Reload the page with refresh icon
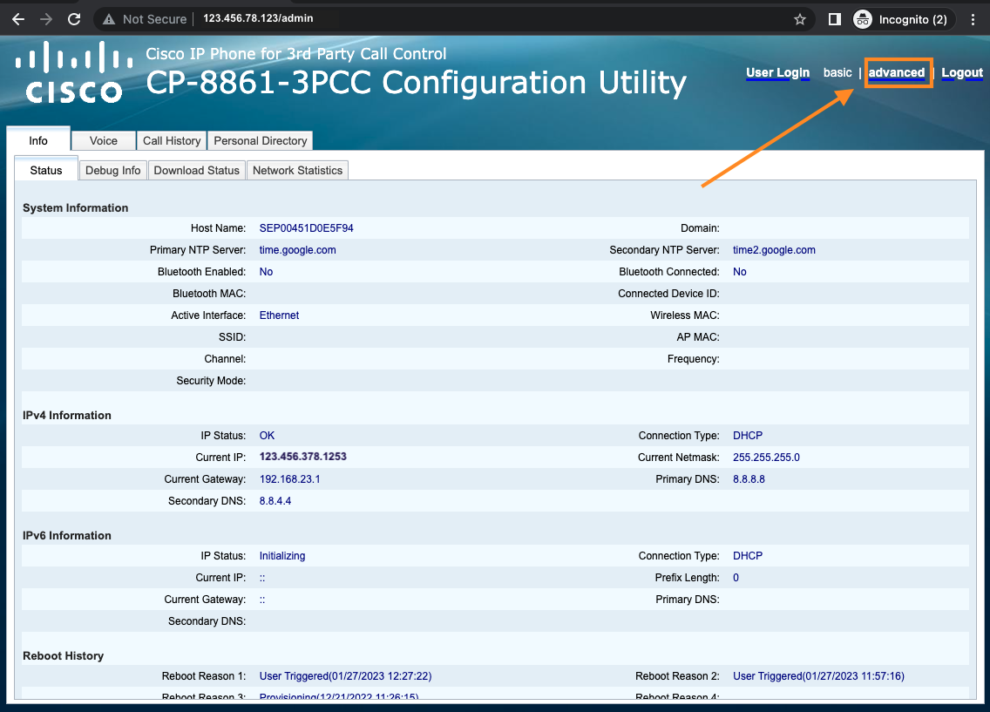 point(74,19)
